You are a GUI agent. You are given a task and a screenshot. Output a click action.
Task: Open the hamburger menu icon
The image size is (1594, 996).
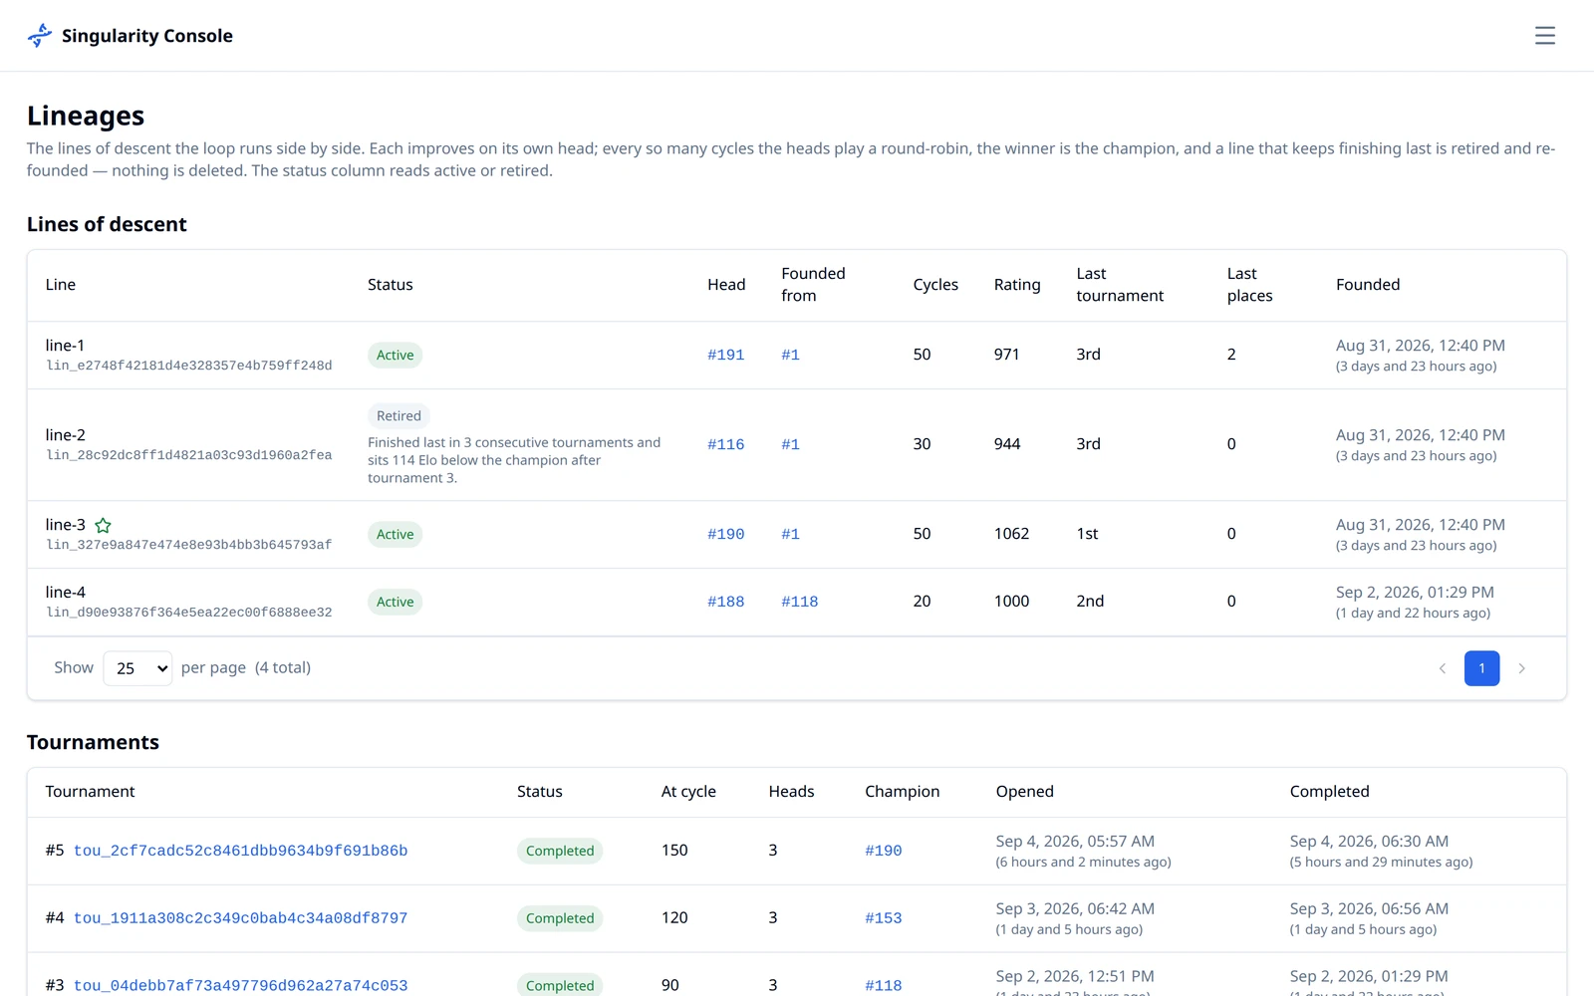click(1544, 36)
